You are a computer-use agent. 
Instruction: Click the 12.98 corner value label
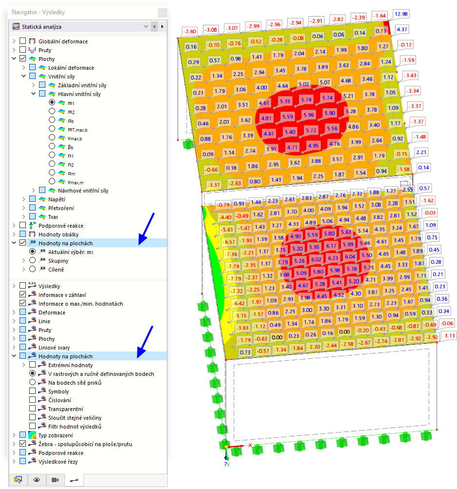[x=401, y=14]
